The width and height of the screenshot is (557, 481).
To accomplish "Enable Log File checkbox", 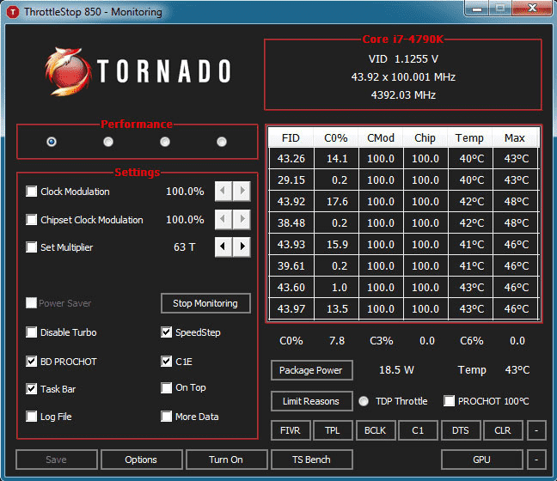I will 31,417.
